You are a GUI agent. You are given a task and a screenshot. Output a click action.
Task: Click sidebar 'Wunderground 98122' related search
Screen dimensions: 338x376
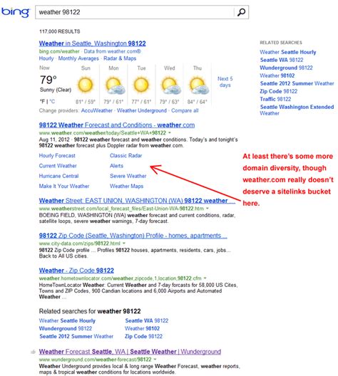[286, 68]
